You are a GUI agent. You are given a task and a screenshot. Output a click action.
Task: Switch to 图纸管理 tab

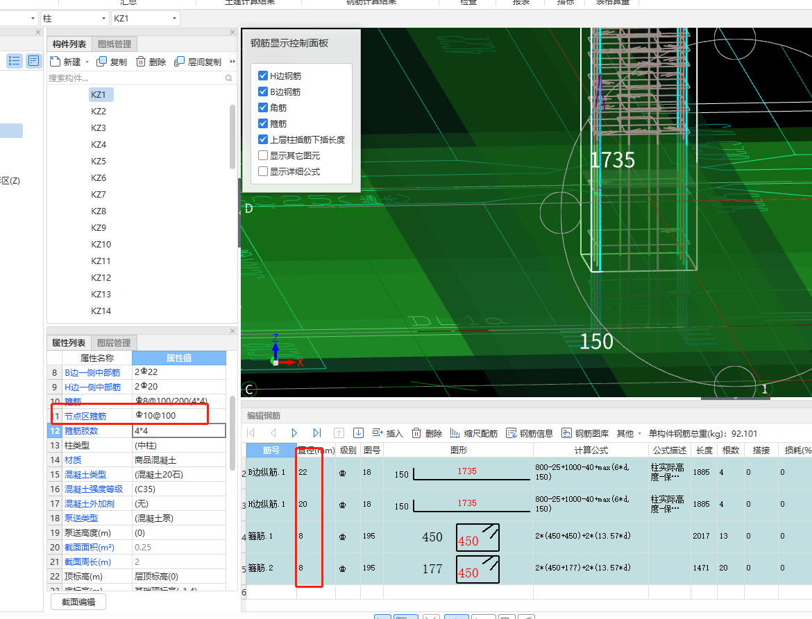coord(115,44)
